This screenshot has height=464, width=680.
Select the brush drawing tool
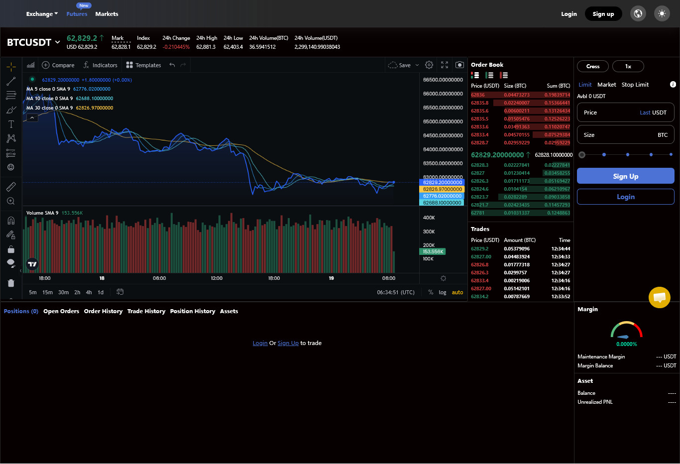[x=11, y=110]
